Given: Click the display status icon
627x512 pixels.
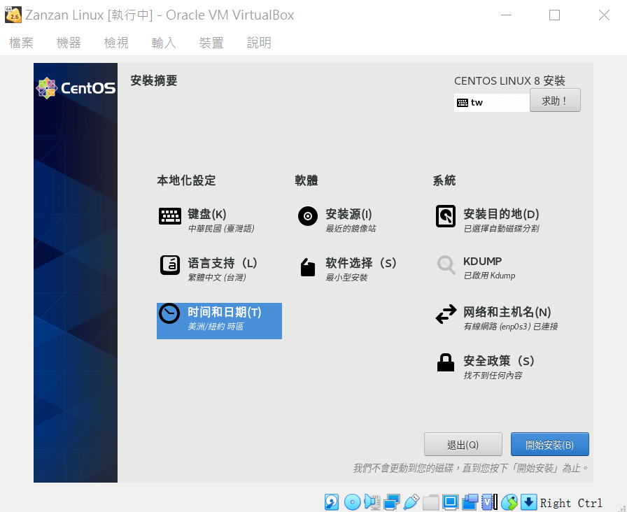Looking at the screenshot, I should (450, 502).
